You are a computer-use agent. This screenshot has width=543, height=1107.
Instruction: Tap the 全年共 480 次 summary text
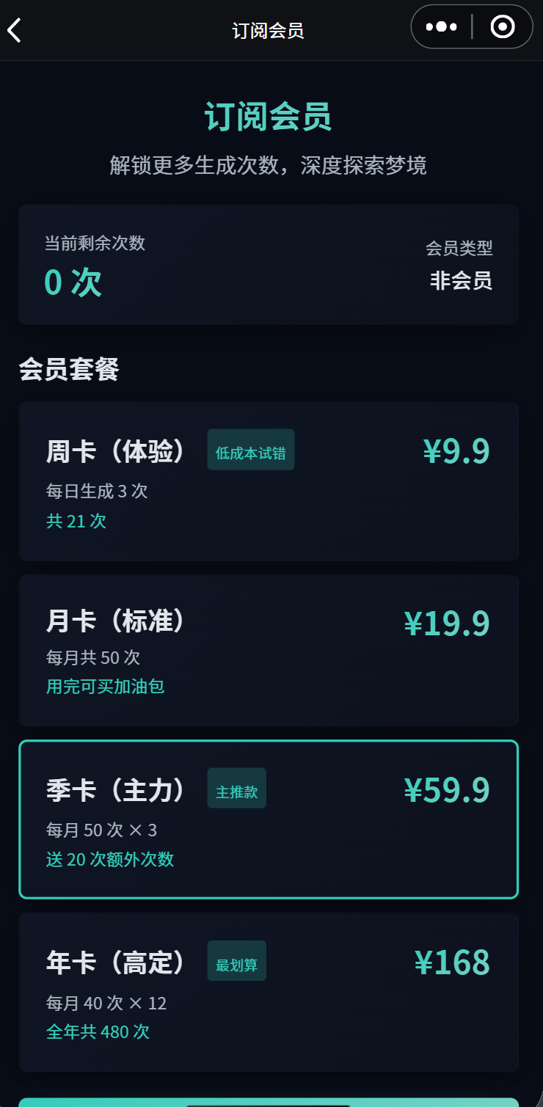[x=98, y=1031]
